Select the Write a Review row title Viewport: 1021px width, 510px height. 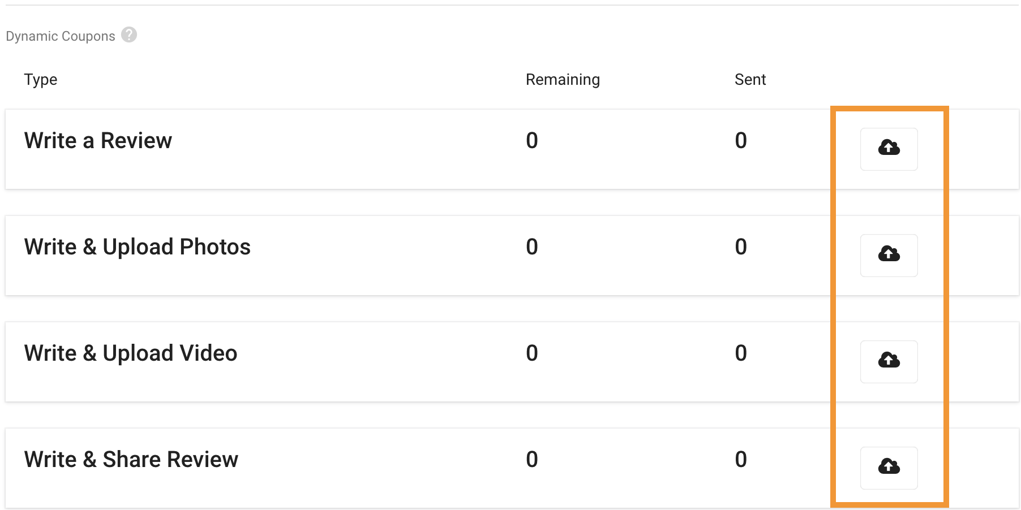98,140
